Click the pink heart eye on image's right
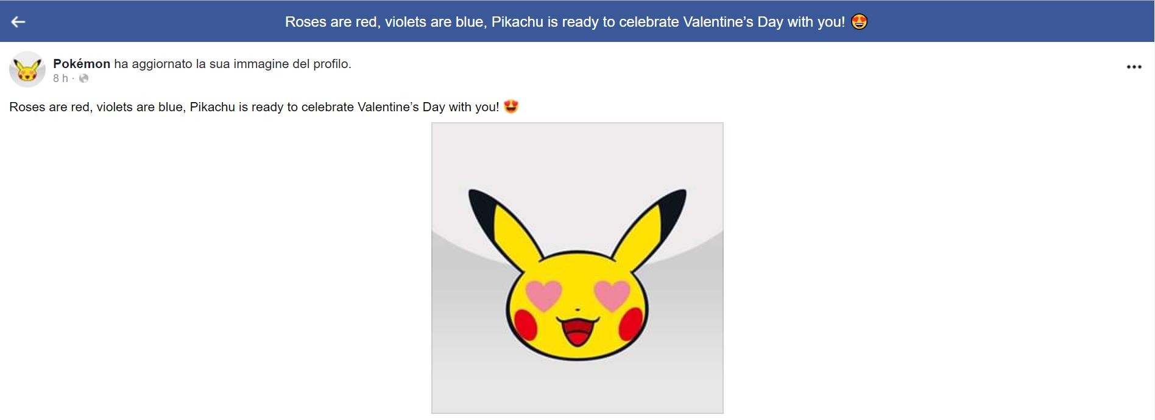 (x=612, y=295)
